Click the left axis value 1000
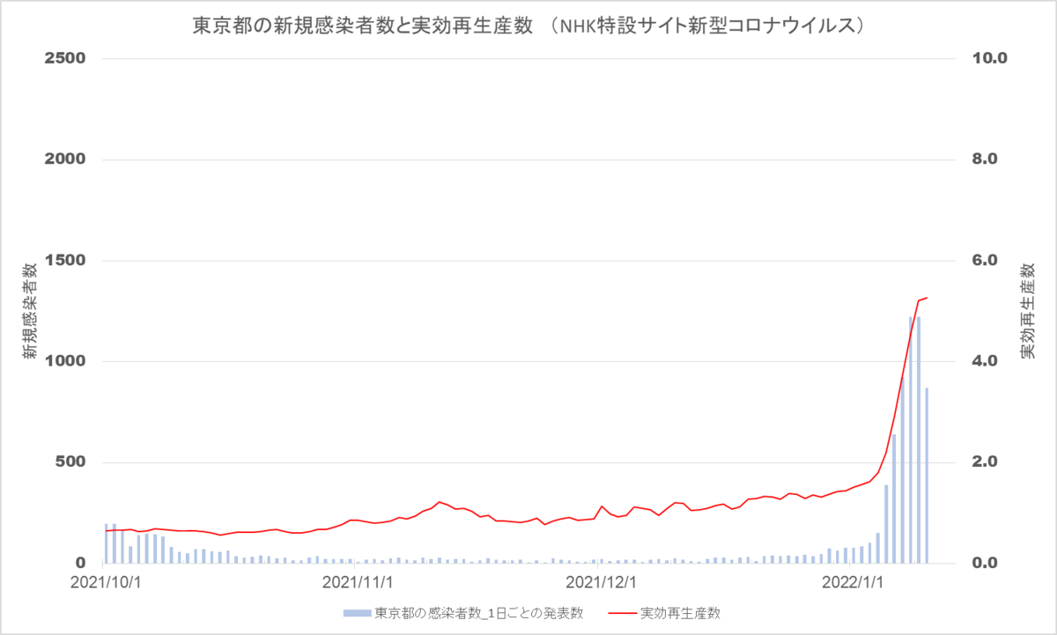1057x635 pixels. (x=65, y=361)
